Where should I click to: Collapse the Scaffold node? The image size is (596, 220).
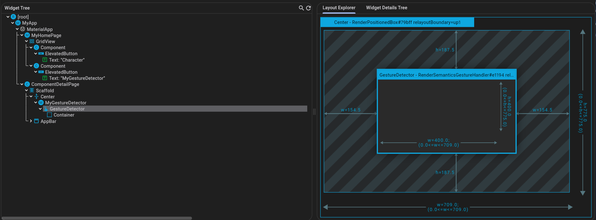(x=27, y=90)
